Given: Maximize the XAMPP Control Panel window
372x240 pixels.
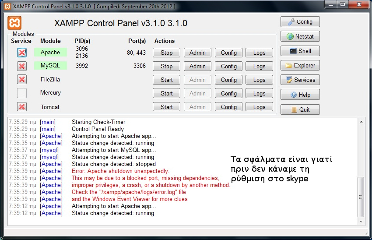Looking at the screenshot, I should coord(343,5).
